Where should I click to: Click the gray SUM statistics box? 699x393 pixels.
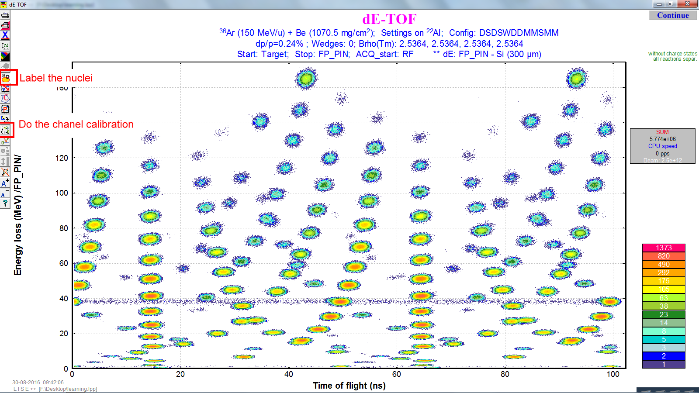[x=662, y=146]
